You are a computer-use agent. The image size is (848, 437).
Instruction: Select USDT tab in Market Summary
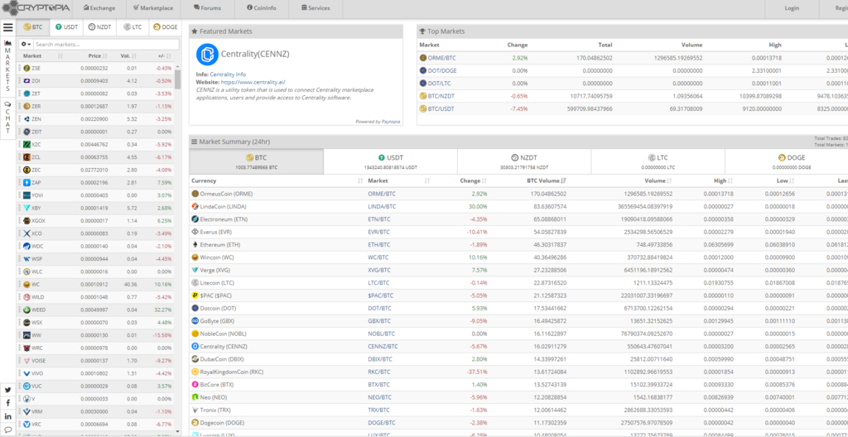coord(391,161)
